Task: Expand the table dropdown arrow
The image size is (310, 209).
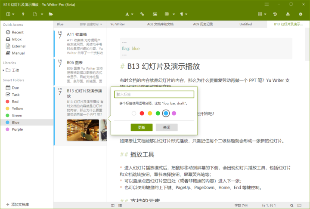Action: (x=174, y=14)
